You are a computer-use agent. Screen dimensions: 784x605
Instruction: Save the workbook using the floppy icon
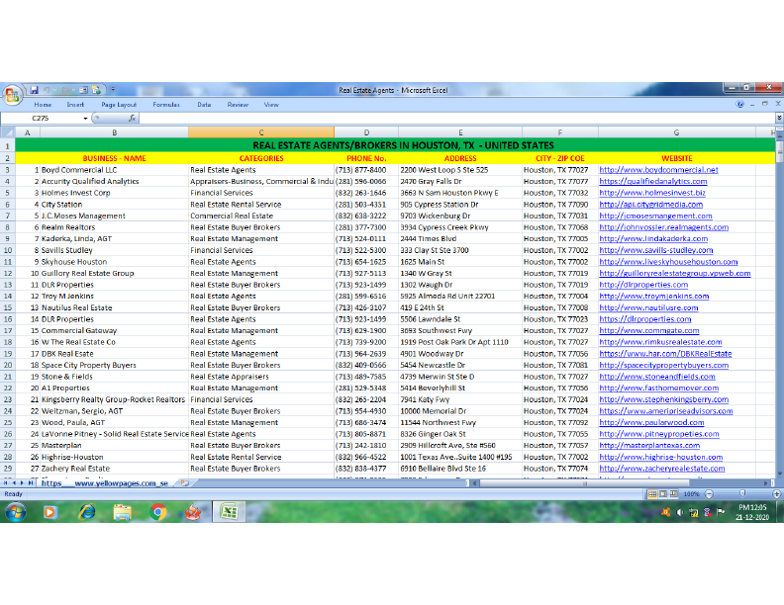click(34, 90)
